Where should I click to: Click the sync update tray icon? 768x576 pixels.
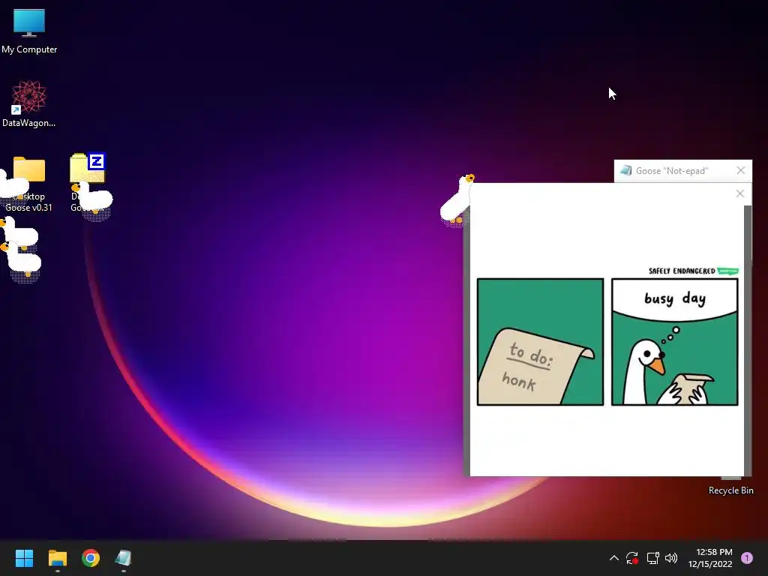631,558
